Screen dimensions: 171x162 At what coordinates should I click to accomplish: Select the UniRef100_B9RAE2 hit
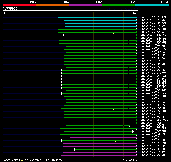(x=153, y=117)
